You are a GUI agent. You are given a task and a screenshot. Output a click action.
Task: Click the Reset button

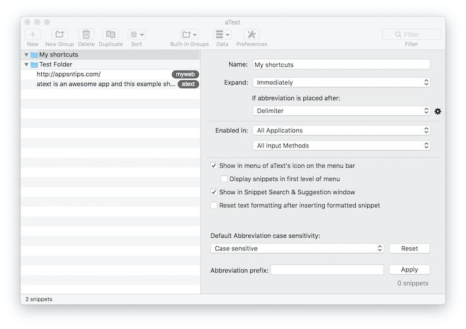409,249
